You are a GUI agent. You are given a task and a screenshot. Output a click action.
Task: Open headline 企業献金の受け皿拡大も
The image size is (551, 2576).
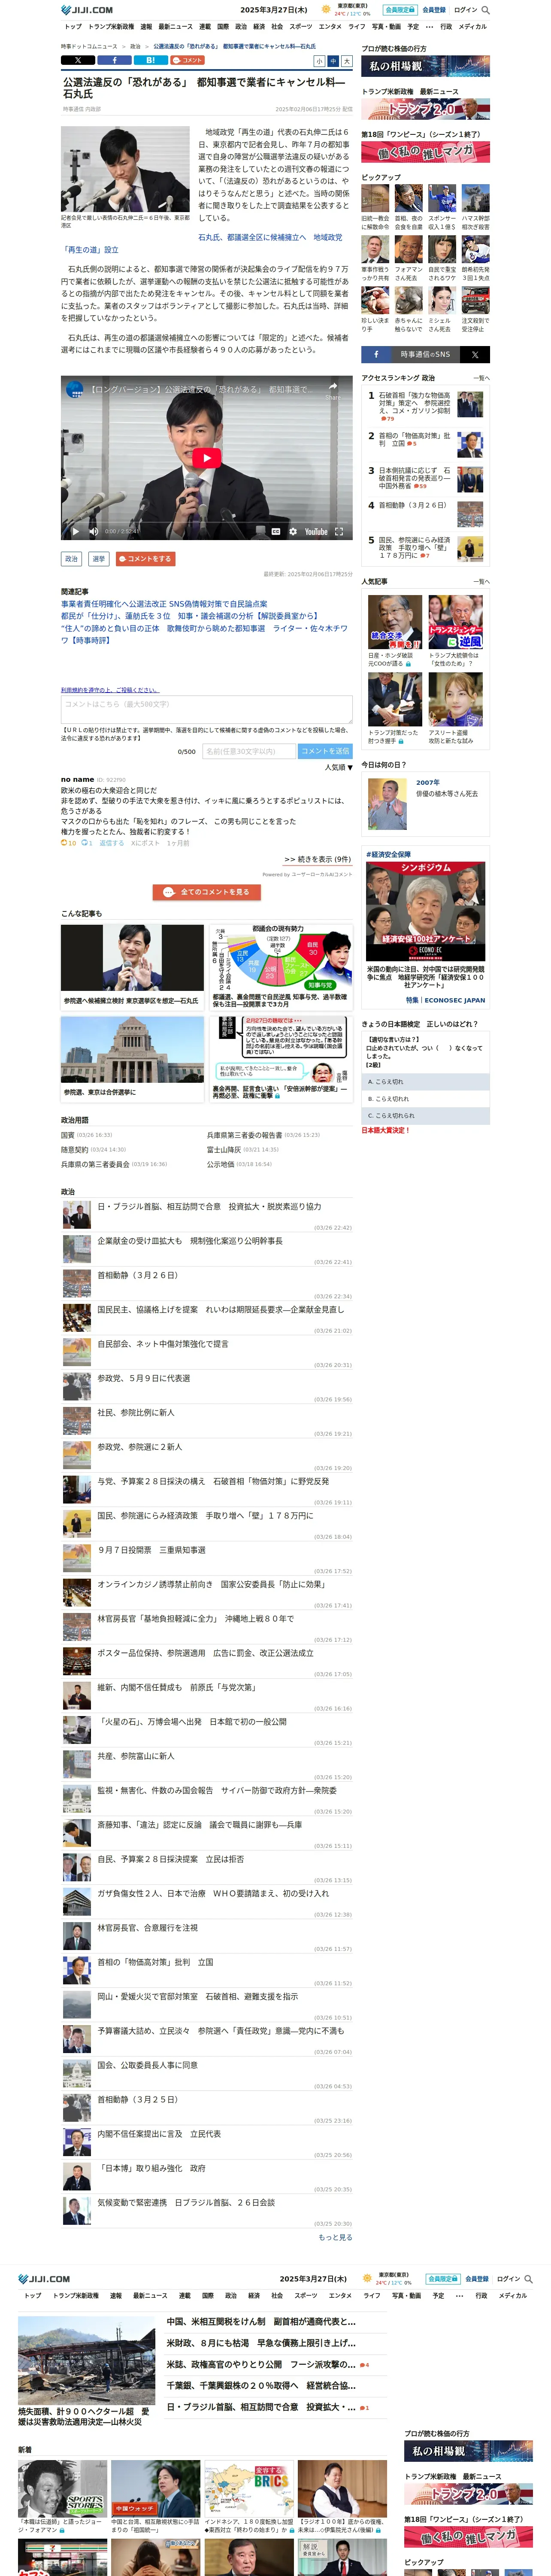190,1241
